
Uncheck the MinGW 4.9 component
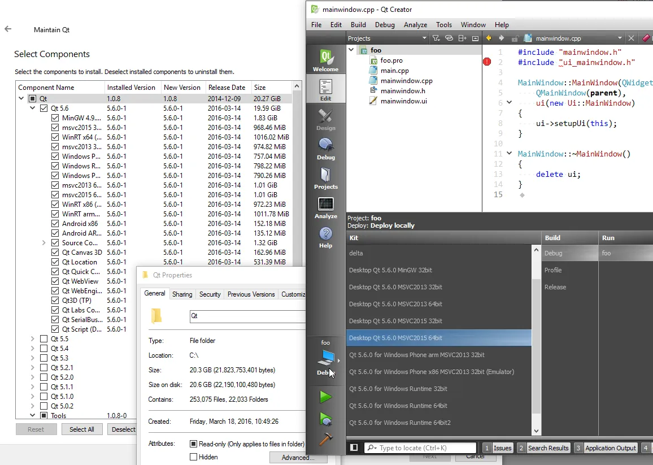click(x=55, y=118)
